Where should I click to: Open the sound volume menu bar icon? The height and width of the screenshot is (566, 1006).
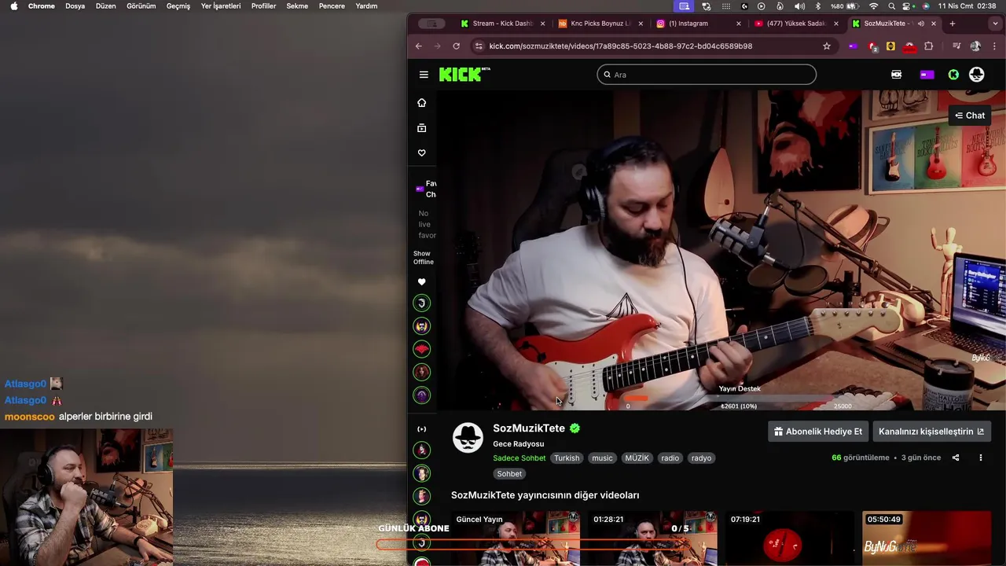coord(799,6)
